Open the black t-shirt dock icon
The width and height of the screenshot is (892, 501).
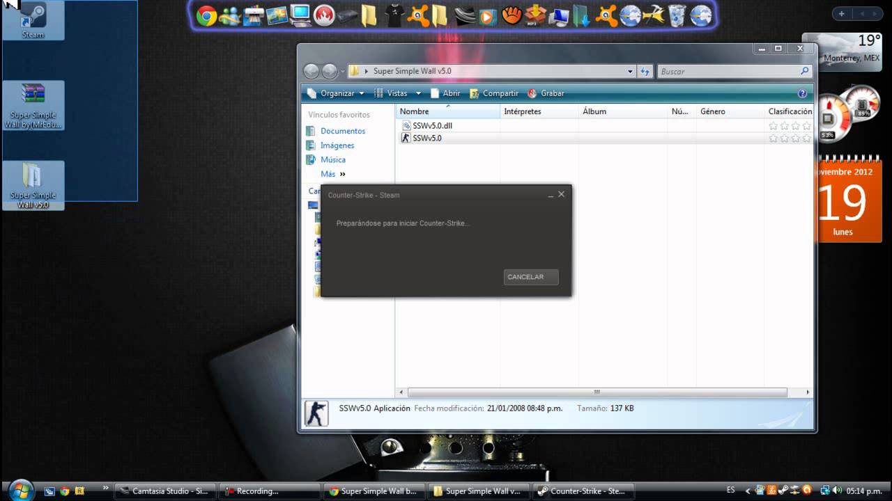[394, 15]
